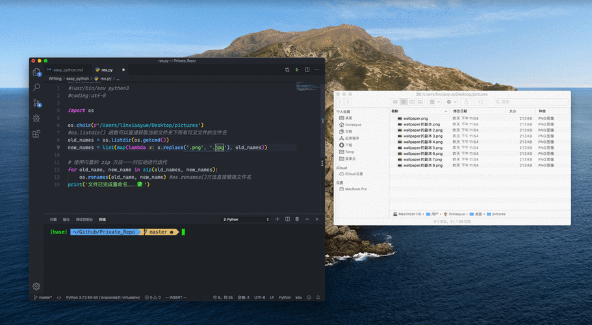The width and height of the screenshot is (592, 325).
Task: Open the Debug Console (调试控制台) tab
Action: 84,219
